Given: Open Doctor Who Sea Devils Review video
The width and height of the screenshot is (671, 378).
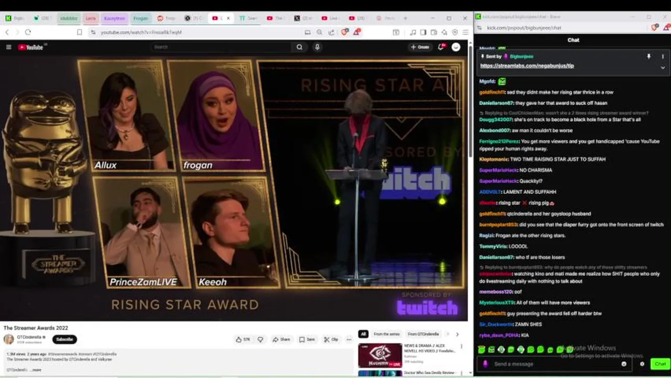Looking at the screenshot, I should 429,373.
